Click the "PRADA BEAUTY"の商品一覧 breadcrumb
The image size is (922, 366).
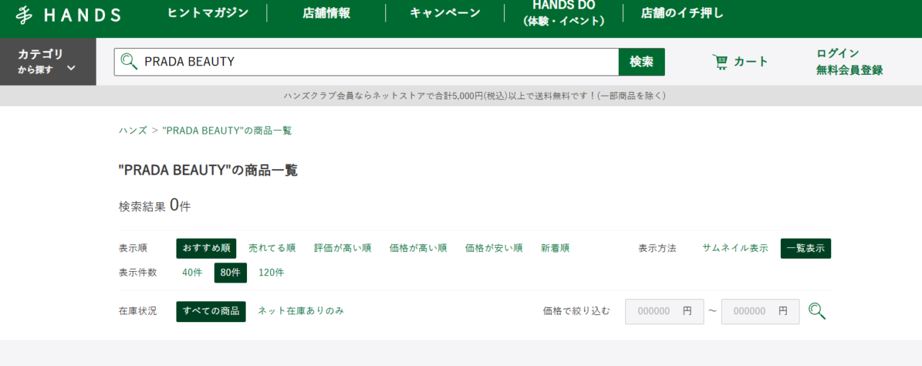coord(227,131)
